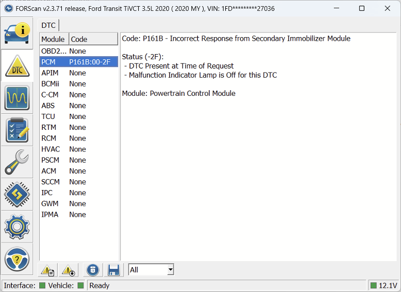Open the Settings gear section
The height and width of the screenshot is (292, 401).
click(x=17, y=227)
